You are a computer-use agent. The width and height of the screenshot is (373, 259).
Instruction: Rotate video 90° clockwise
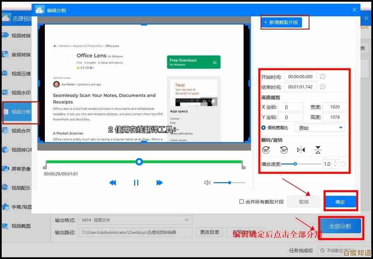click(266, 150)
